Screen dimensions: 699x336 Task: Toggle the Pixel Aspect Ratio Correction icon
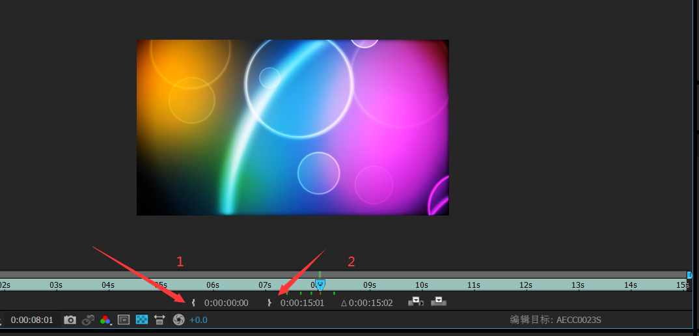159,320
